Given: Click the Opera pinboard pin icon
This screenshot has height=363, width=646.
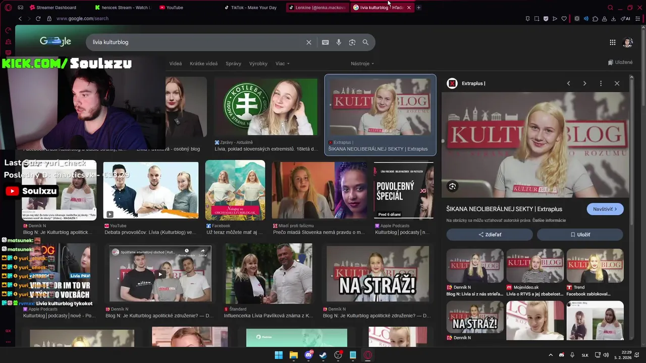Looking at the screenshot, I should [527, 19].
